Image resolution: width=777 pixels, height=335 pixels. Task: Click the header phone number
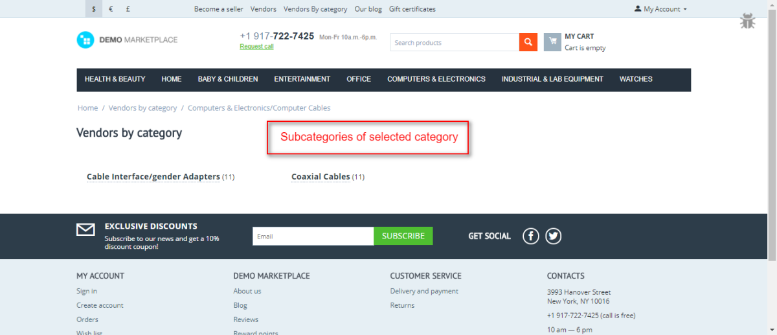pyautogui.click(x=277, y=36)
